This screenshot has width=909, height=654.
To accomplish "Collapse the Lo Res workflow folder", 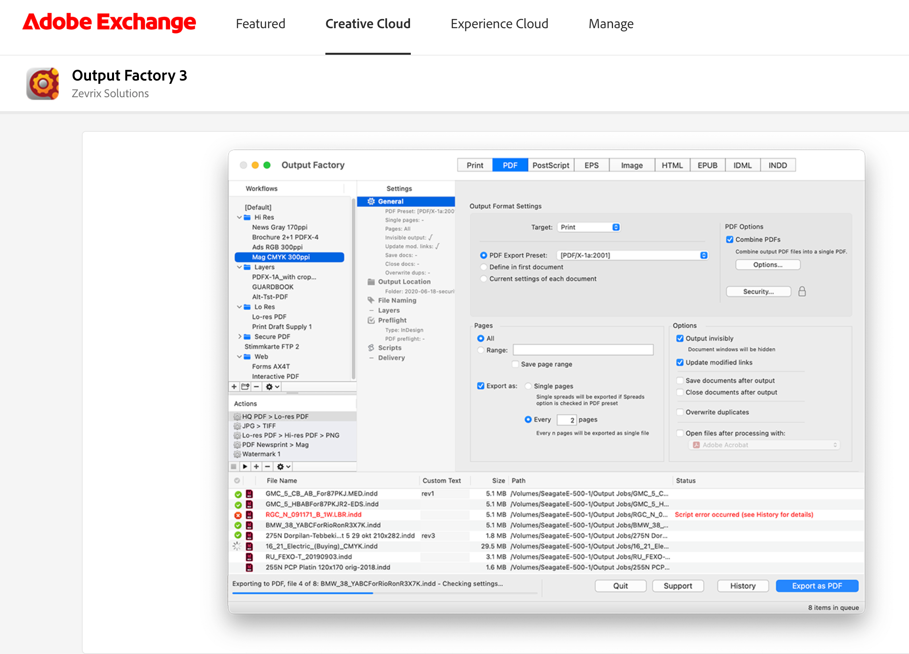I will 239,307.
